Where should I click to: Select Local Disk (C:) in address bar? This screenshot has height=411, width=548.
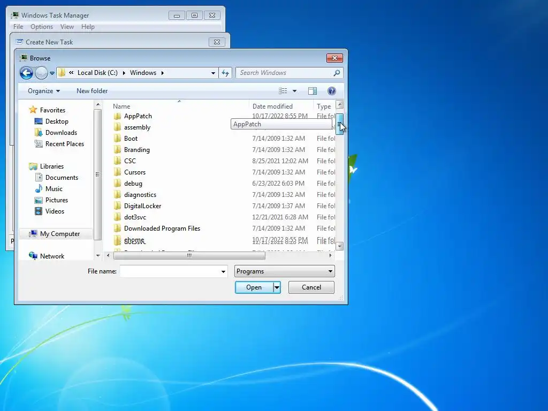click(x=97, y=73)
